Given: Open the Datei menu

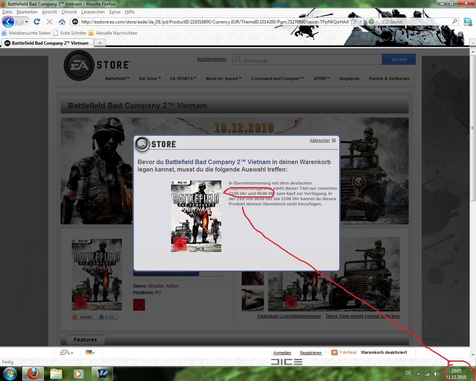Looking at the screenshot, I should pos(7,12).
